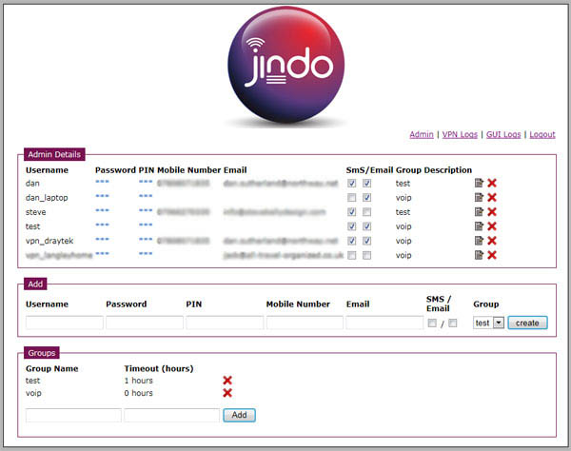Delete the vpn_draytek user
This screenshot has height=451, width=571.
click(492, 241)
